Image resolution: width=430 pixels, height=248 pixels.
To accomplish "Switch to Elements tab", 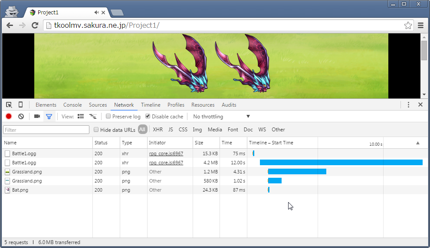I will point(46,105).
